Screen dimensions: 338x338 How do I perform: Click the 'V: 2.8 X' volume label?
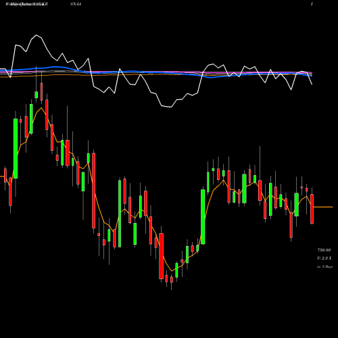click(324, 258)
